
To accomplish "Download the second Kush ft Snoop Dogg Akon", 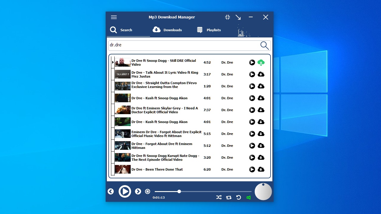I will (261, 122).
